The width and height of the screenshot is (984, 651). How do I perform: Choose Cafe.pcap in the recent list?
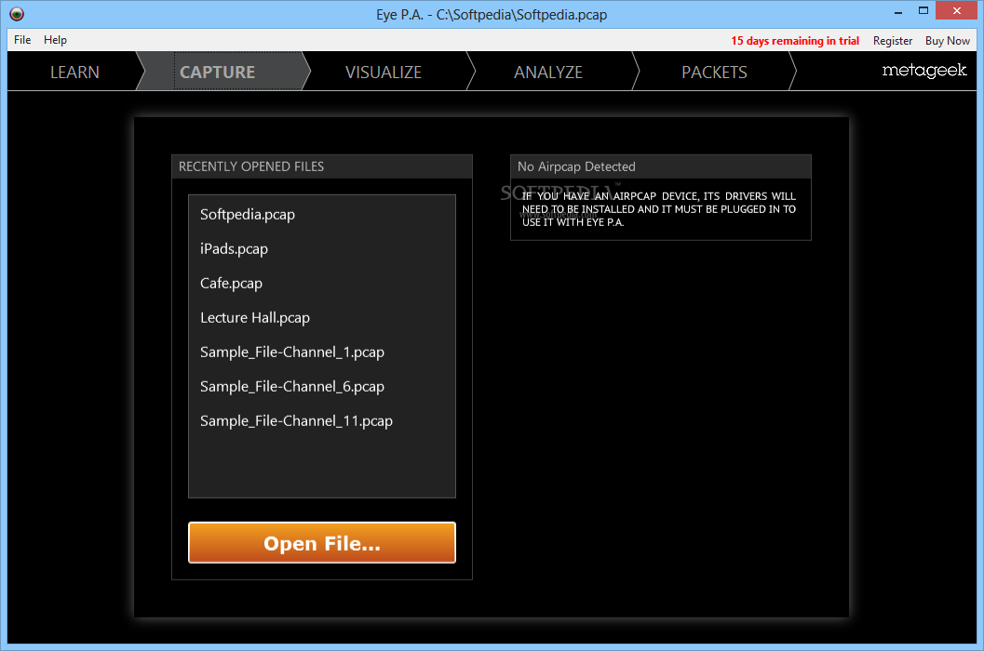231,284
